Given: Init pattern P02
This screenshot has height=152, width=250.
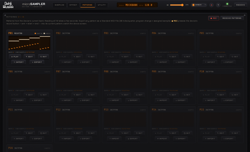Looking at the screenshot, I should [91, 57].
